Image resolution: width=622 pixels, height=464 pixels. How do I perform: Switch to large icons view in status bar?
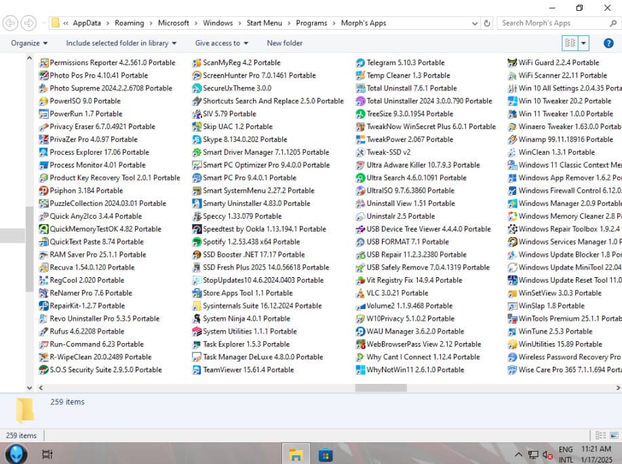(614, 435)
